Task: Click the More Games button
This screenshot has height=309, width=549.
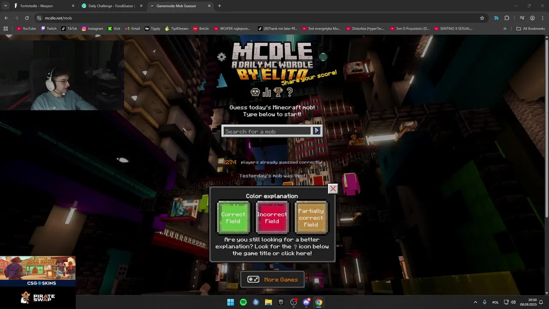Action: (272, 279)
